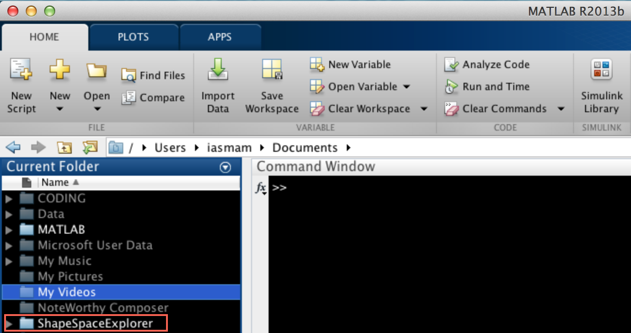Viewport: 631px width, 333px height.
Task: Select the My Videos folder
Action: click(121, 292)
